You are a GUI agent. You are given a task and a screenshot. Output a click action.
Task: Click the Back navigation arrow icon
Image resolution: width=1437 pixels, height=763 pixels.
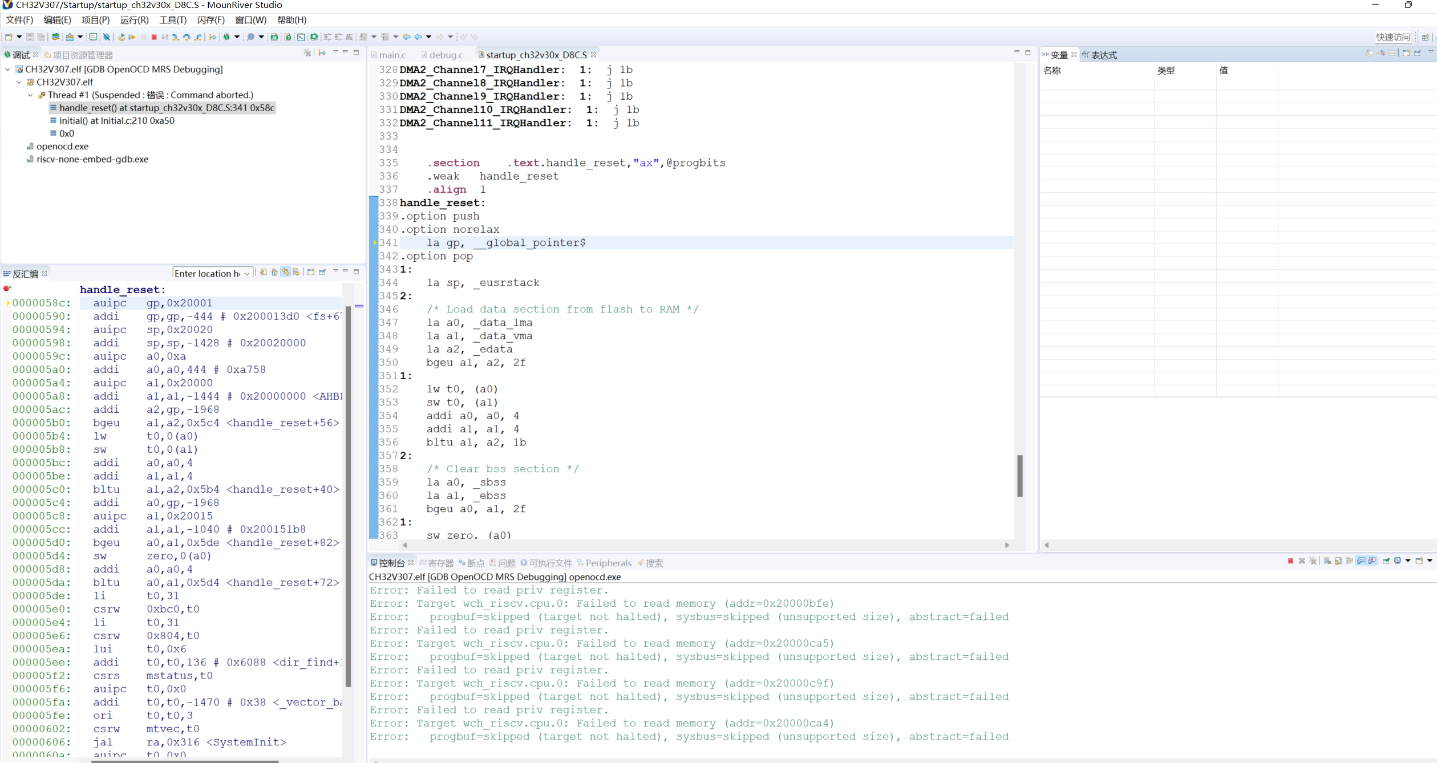pos(418,37)
